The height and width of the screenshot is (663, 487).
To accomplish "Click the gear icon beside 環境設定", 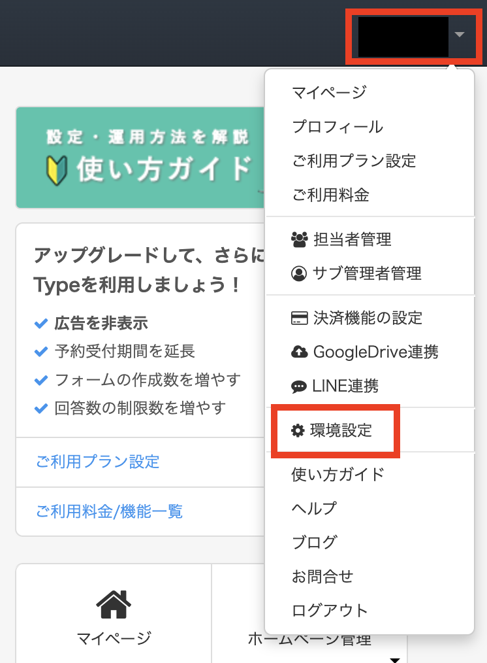I will tap(298, 430).
